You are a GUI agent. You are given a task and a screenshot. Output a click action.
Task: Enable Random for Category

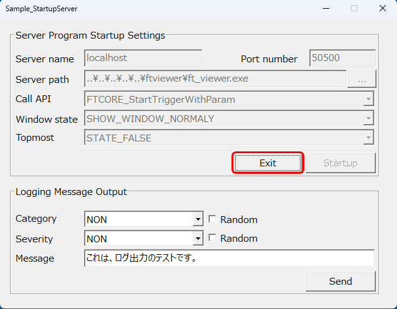(213, 219)
